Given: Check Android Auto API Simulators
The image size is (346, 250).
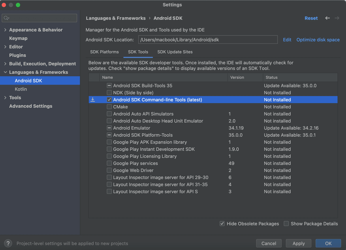Looking at the screenshot, I should pyautogui.click(x=109, y=114).
